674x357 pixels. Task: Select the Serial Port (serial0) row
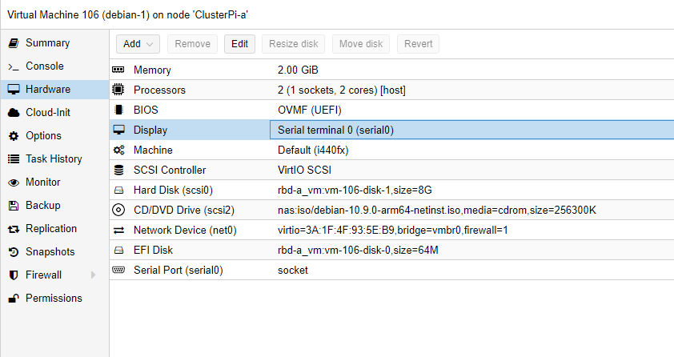click(391, 270)
